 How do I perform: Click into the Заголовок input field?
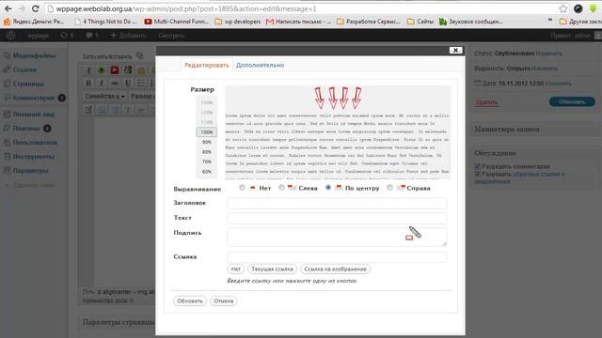337,203
